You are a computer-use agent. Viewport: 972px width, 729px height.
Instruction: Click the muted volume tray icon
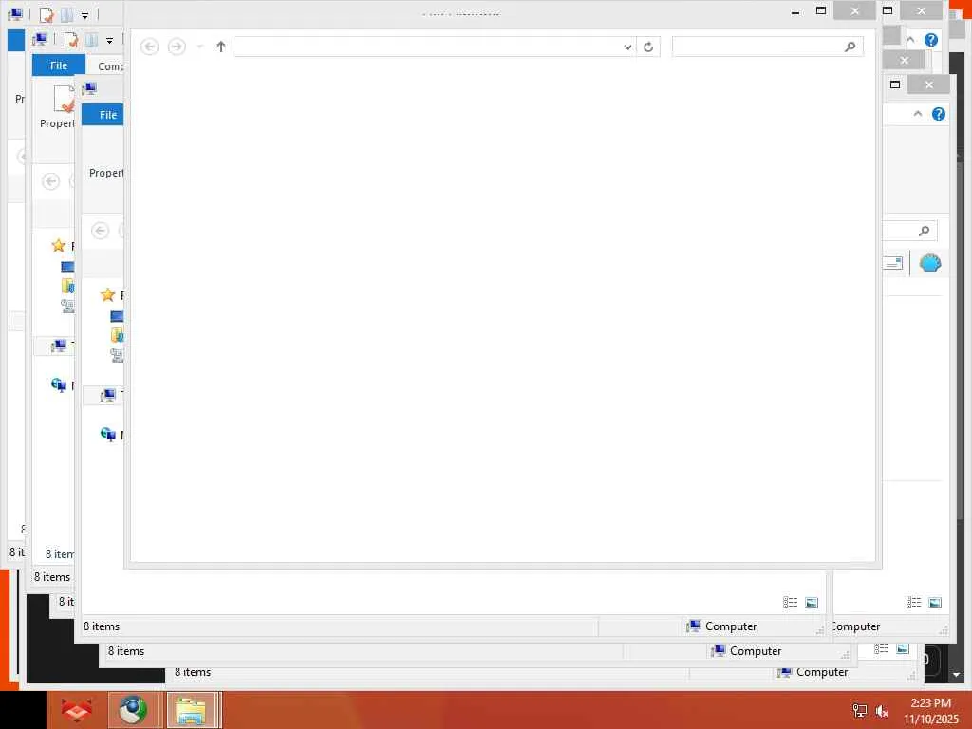(x=882, y=711)
